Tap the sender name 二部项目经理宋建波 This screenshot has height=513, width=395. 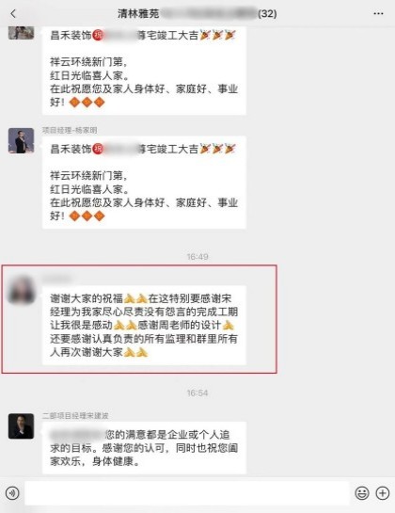point(75,415)
